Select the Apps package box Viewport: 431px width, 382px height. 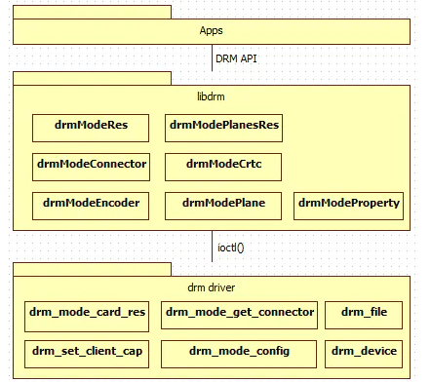(x=212, y=31)
